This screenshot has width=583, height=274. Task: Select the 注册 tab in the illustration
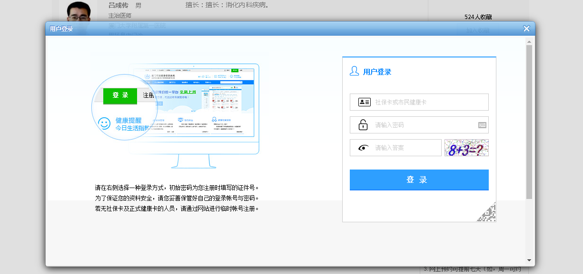coord(148,95)
